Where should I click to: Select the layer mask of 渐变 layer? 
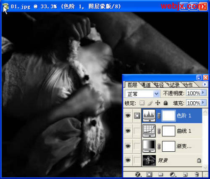168,146
